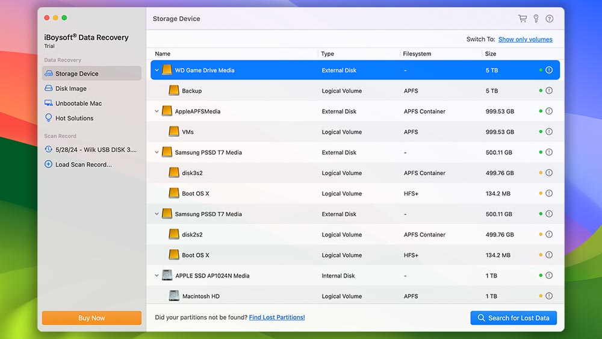Select the VMs logical volume row

(x=355, y=132)
